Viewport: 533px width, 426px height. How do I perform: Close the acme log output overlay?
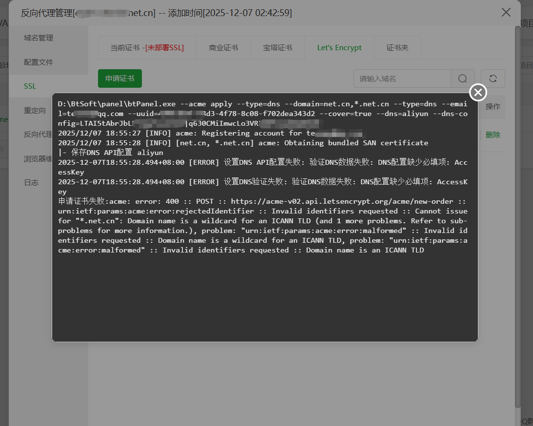(x=478, y=92)
